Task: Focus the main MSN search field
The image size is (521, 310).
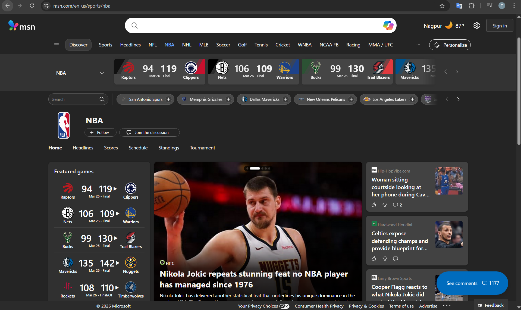Action: tap(261, 26)
